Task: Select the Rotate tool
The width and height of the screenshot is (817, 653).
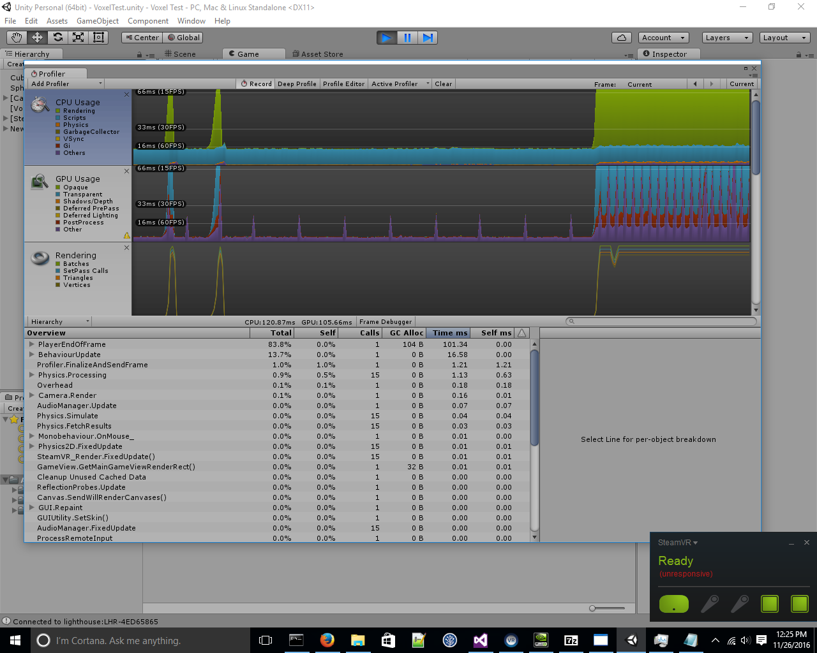Action: pyautogui.click(x=57, y=38)
